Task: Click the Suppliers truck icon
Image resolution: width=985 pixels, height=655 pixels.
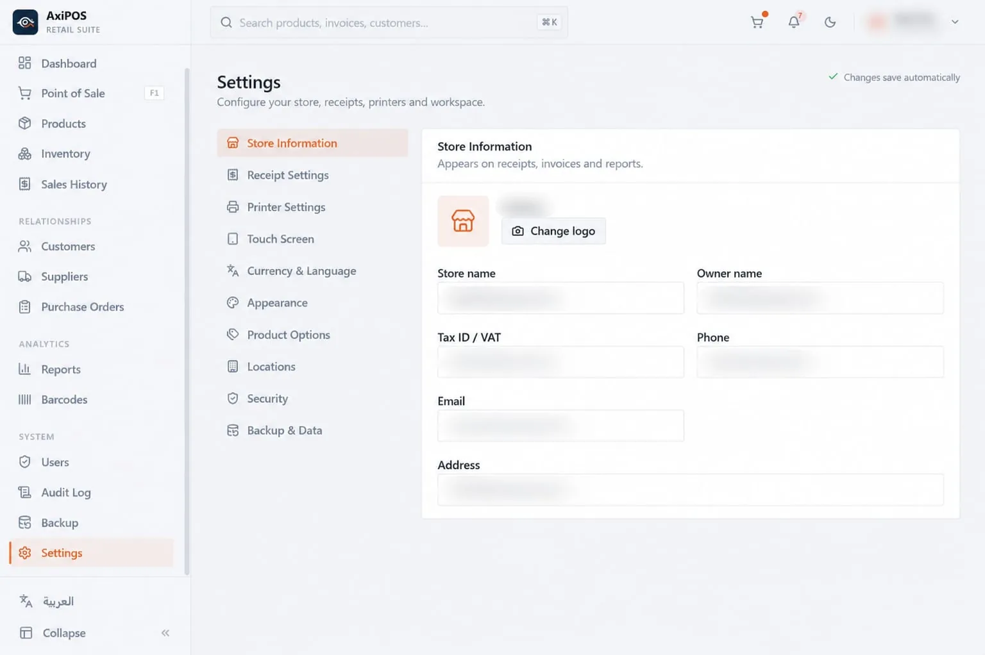Action: pyautogui.click(x=25, y=276)
